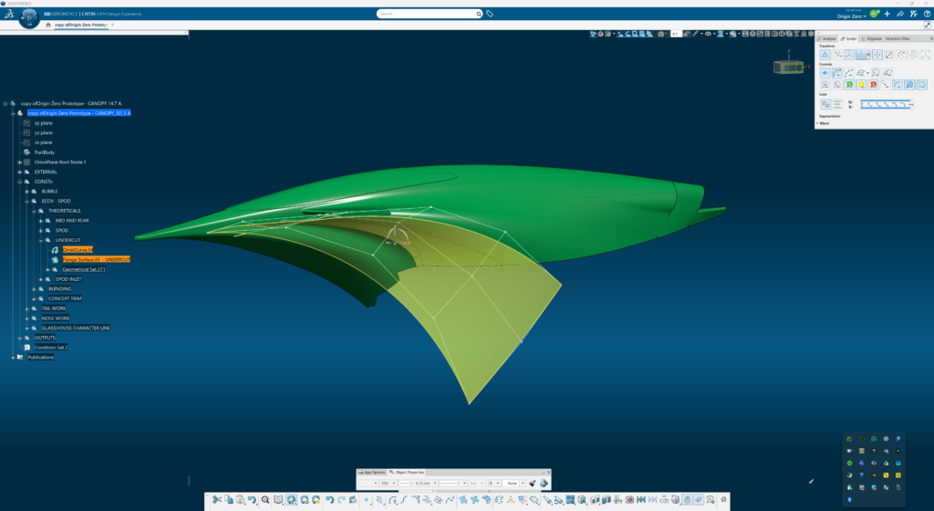The height and width of the screenshot is (511, 934).
Task: Click the 3DEXPERIENCE compass icon
Action: coord(28,18)
